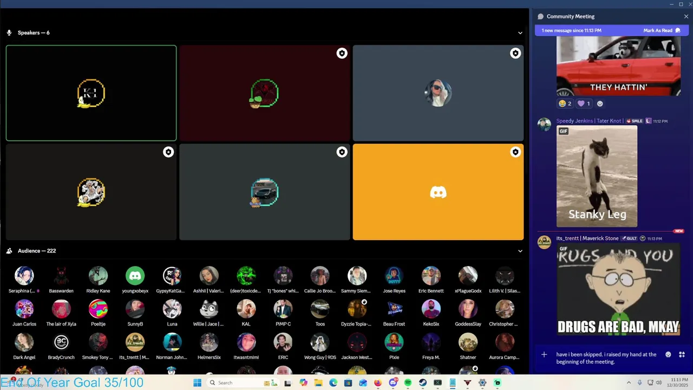Open the THEY HATTIN' GIF
Screen dimensions: 693x390
619,66
